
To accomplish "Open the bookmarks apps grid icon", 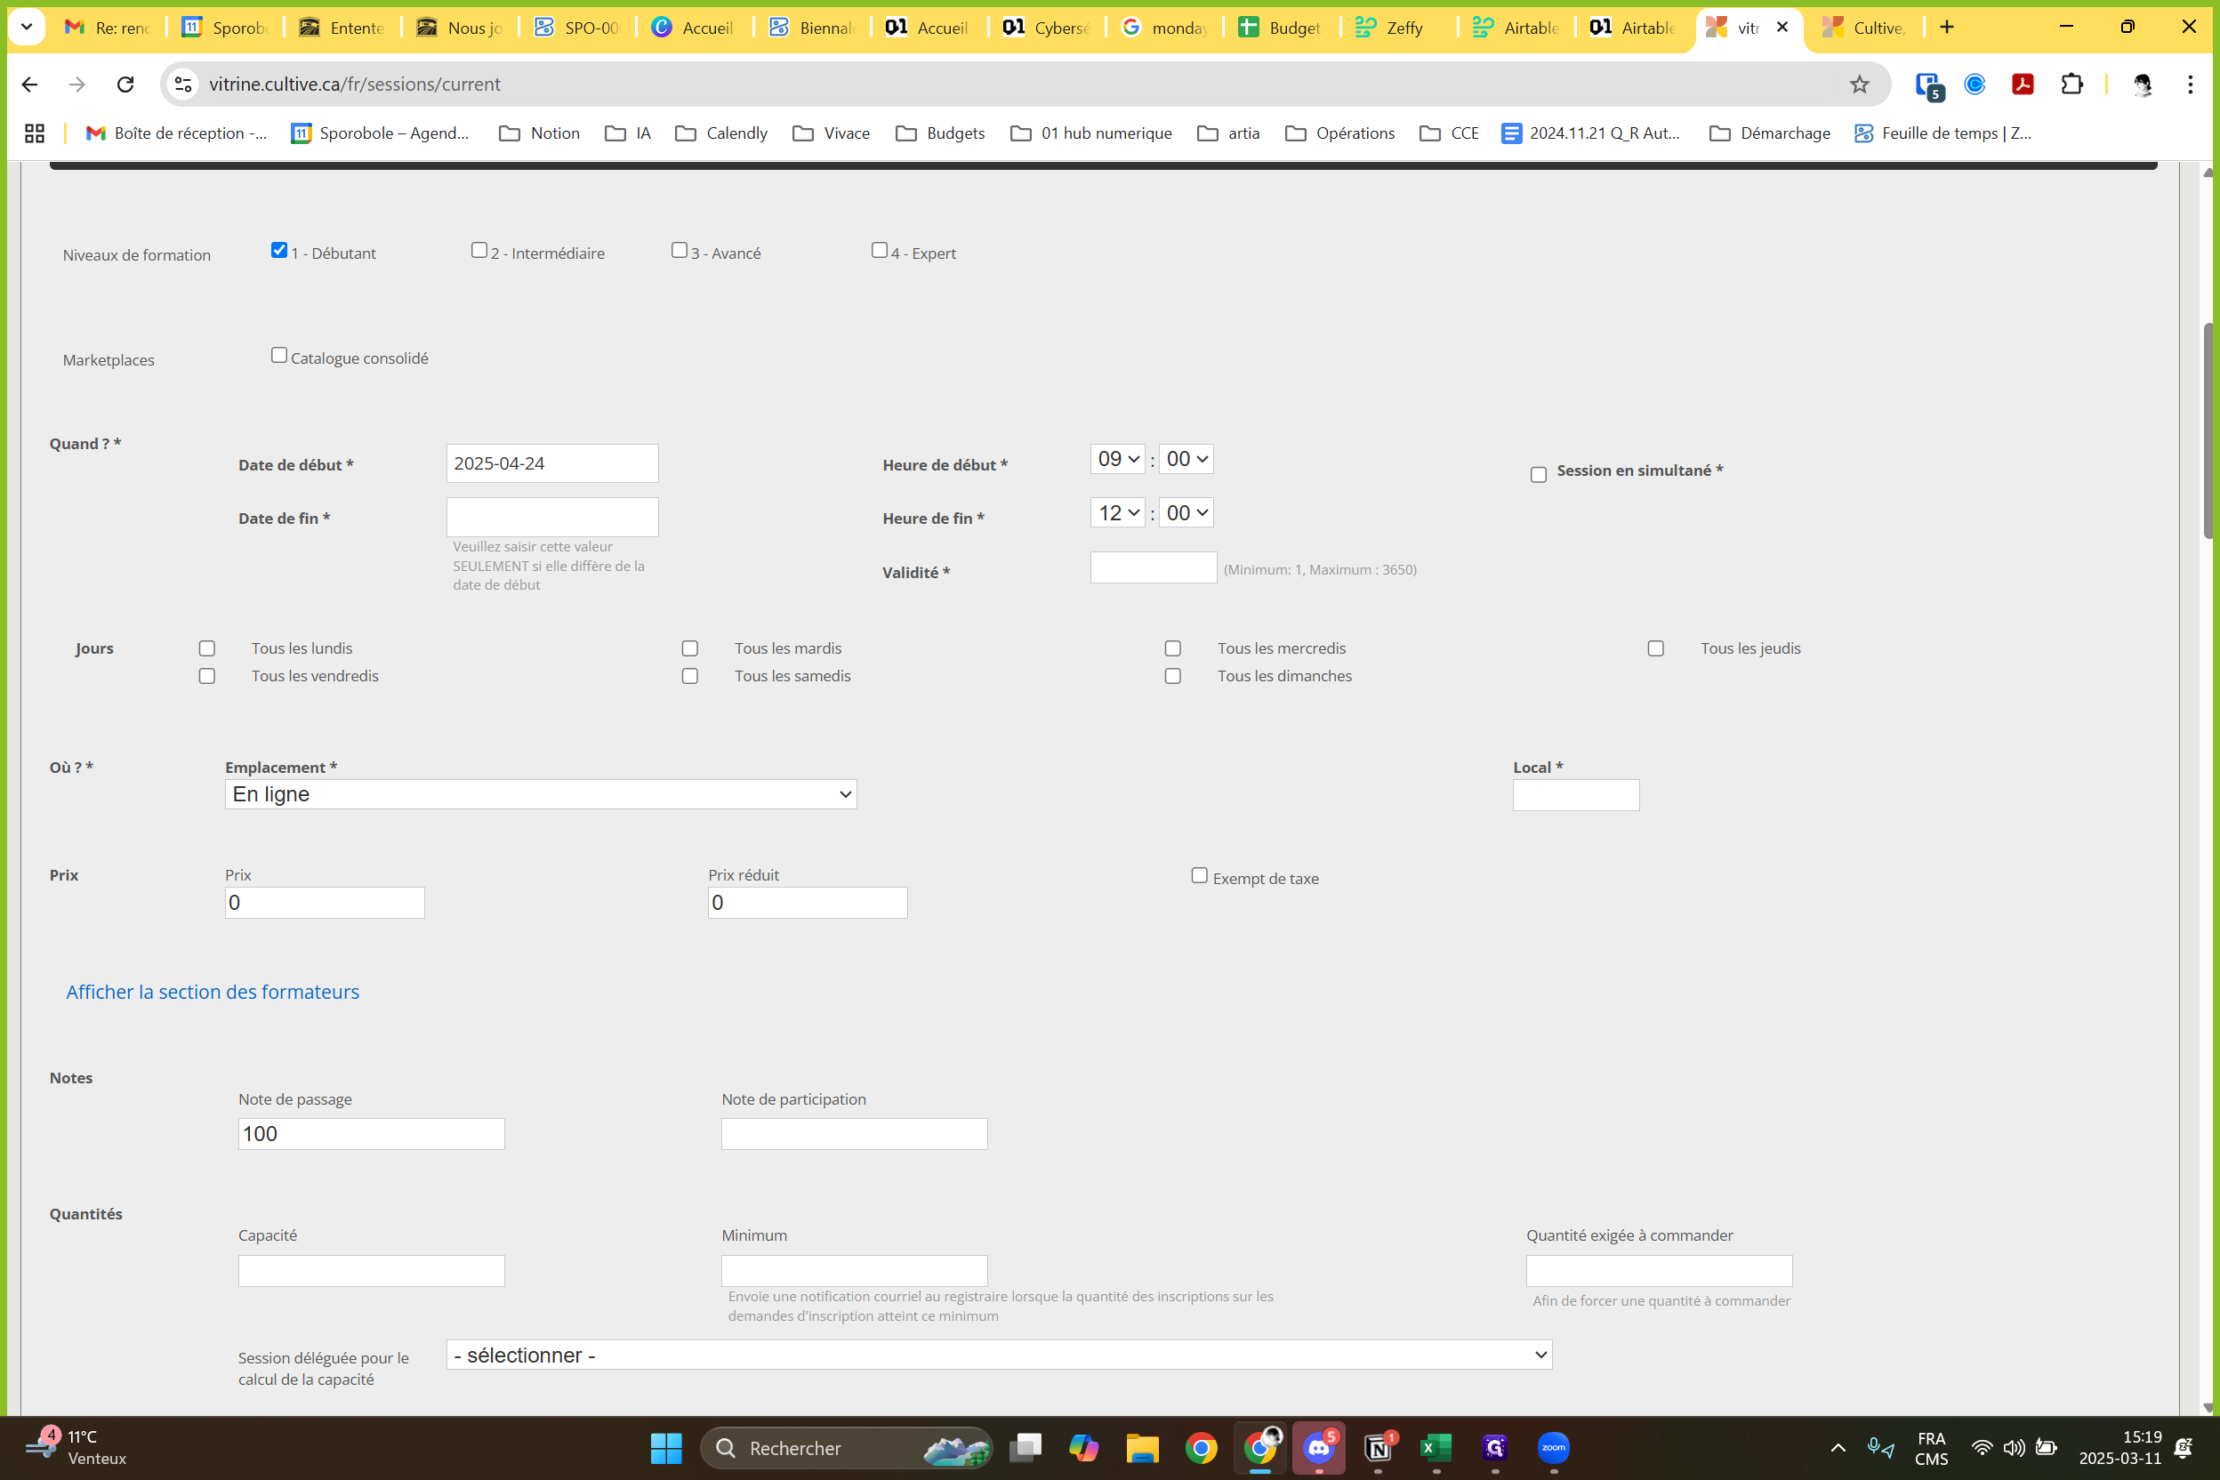I will coord(35,133).
